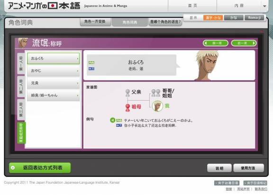Click the 我 character avatar in family tree
This screenshot has width=273, height=195.
pyautogui.click(x=157, y=106)
